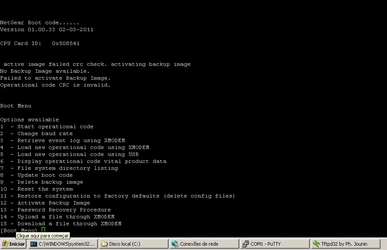The height and width of the screenshot is (250, 387).
Task: Click 'Operational code CRC is invalid.' line
Action: (55, 85)
